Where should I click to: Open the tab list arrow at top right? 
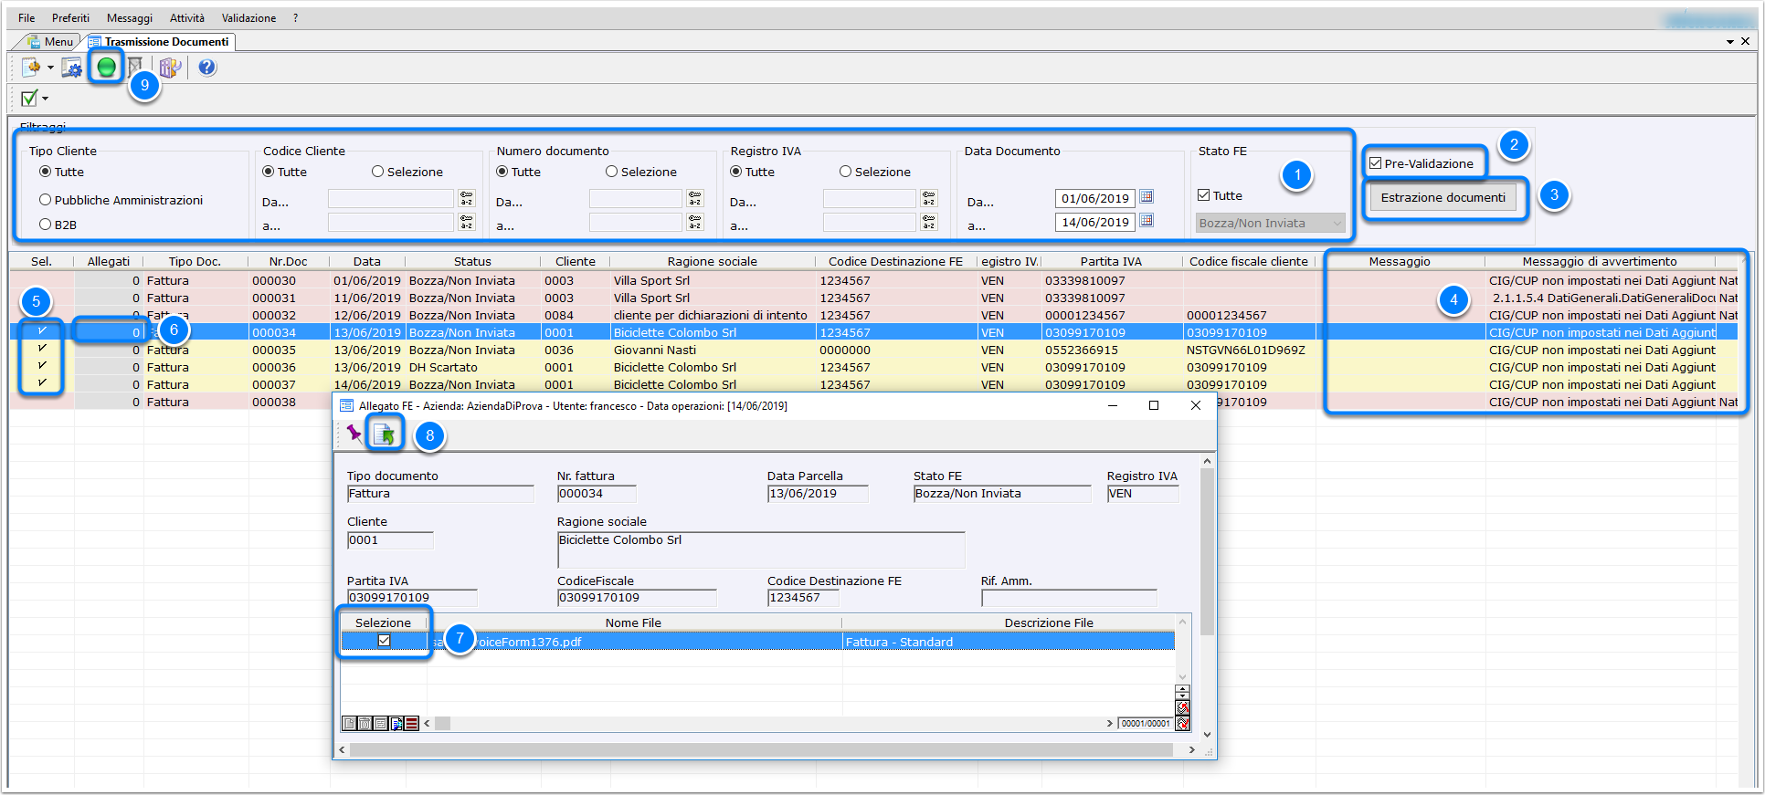pyautogui.click(x=1730, y=42)
